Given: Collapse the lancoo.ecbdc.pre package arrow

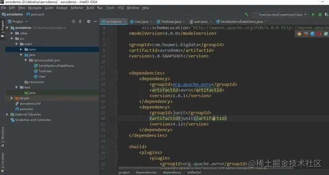Looking at the screenshot, I should point(26,60).
